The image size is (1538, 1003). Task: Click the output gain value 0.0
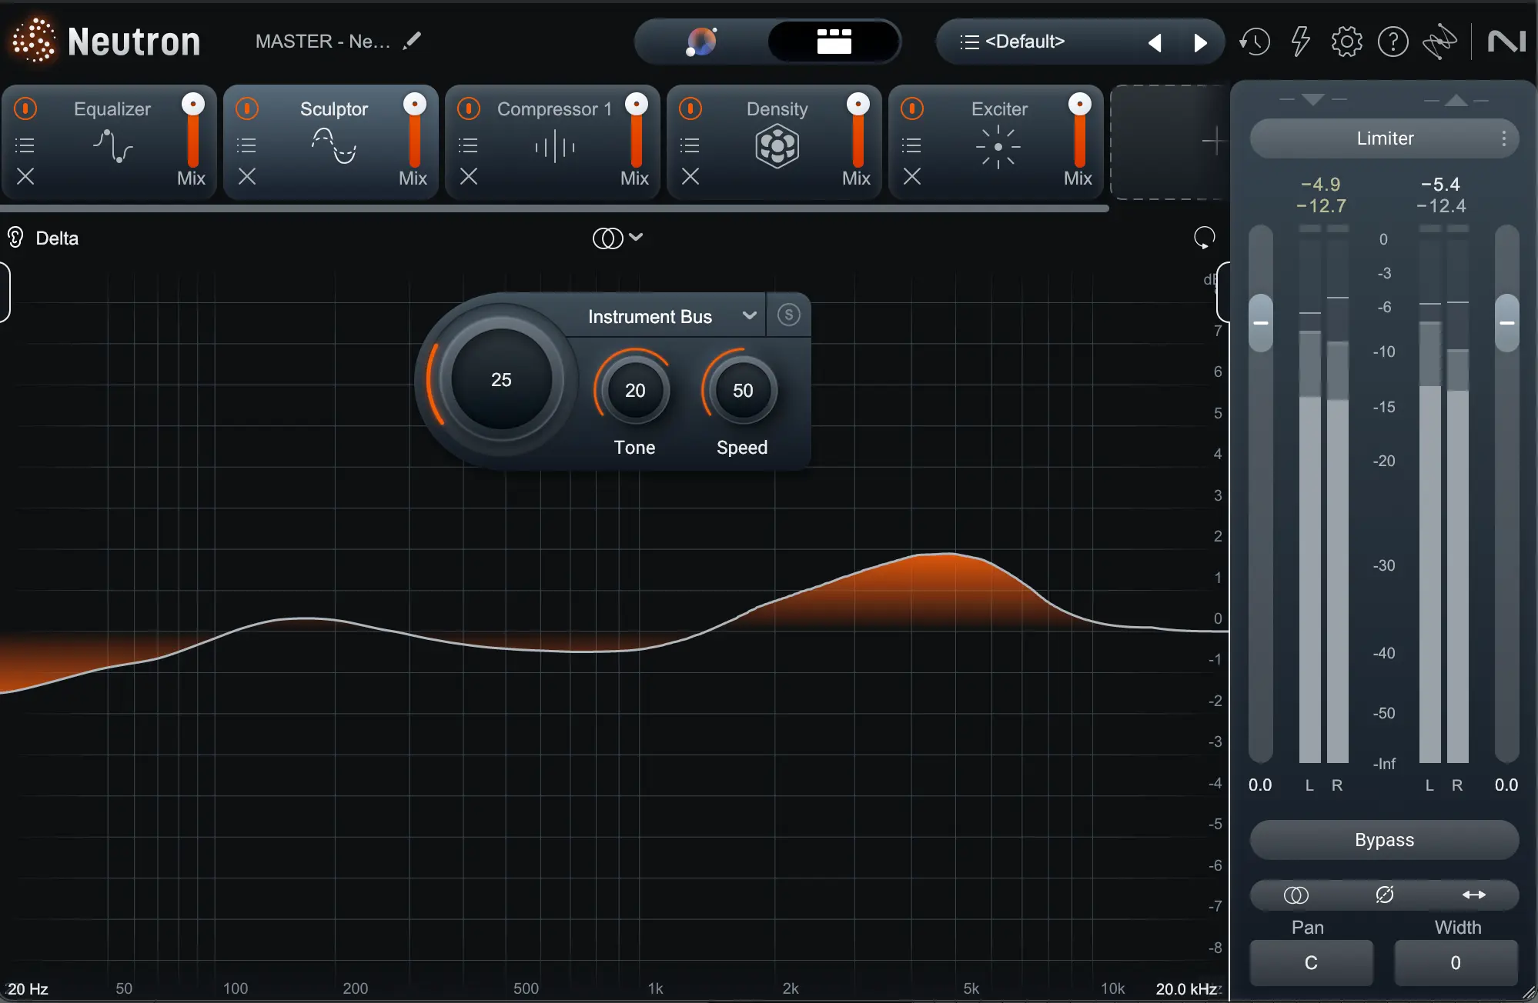pos(1506,785)
